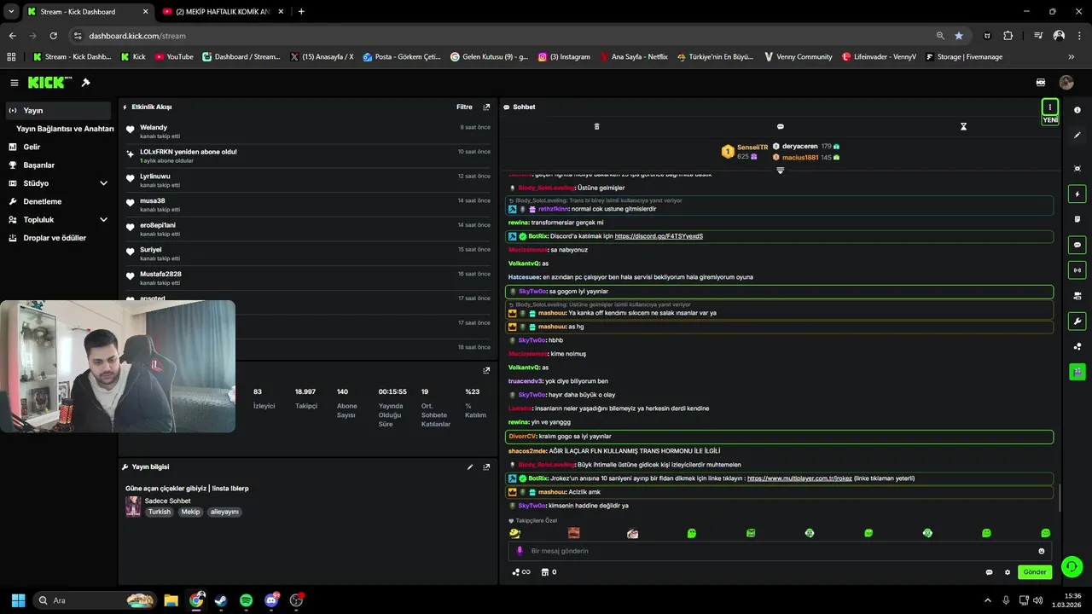1092x614 pixels.
Task: Pop out the stream stats panel
Action: (x=486, y=371)
